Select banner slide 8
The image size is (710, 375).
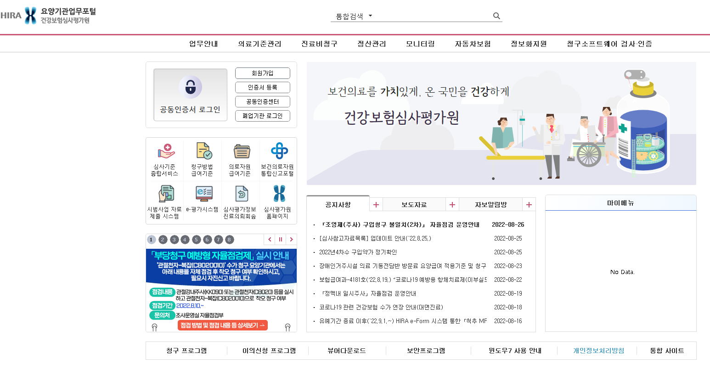pos(230,240)
